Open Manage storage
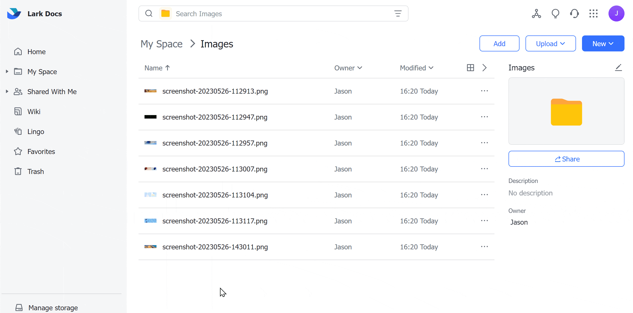The image size is (633, 313). [46, 308]
